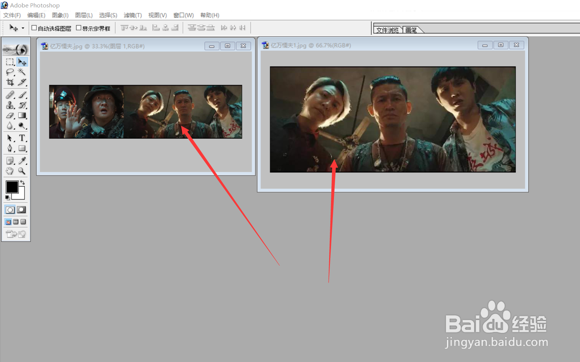This screenshot has height=362, width=580.
Task: Select the Magic Wand tool
Action: (x=22, y=72)
